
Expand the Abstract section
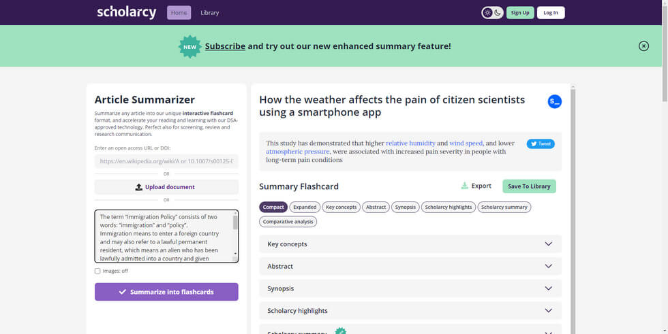(410, 266)
